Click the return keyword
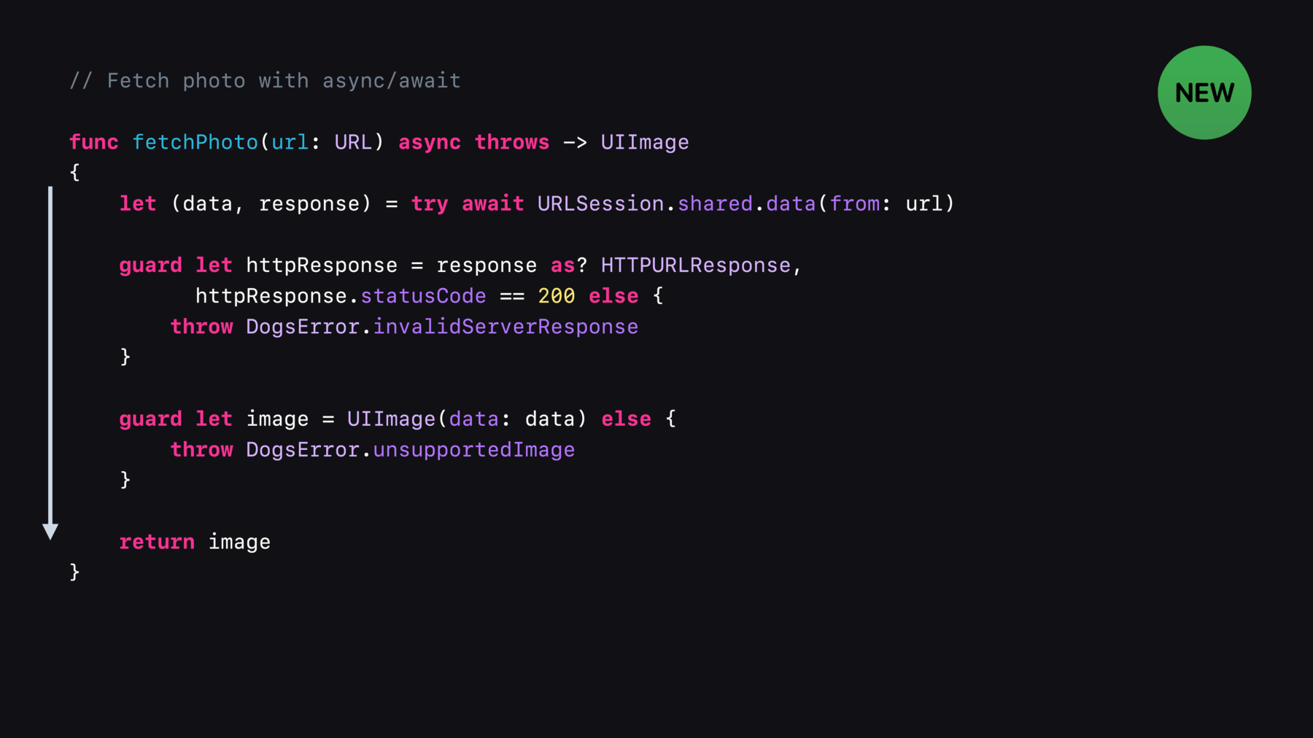The height and width of the screenshot is (738, 1313). click(157, 542)
